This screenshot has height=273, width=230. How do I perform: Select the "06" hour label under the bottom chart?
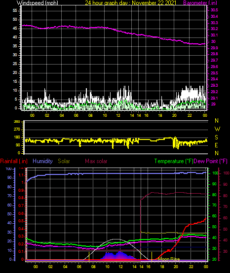tap(79, 267)
